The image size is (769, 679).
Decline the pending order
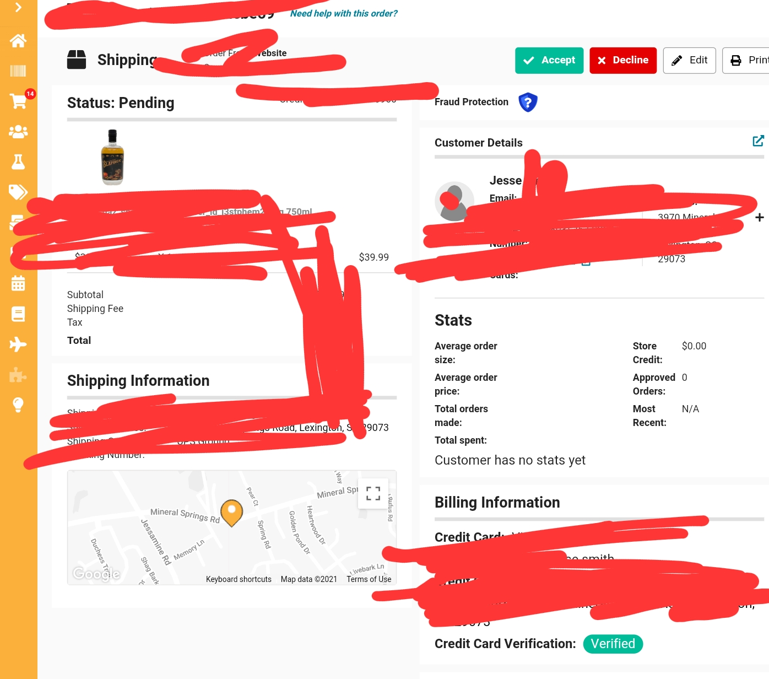pyautogui.click(x=623, y=60)
